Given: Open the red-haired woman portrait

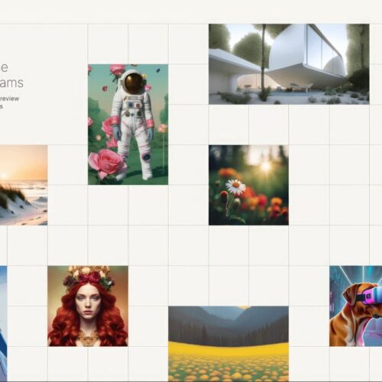Looking at the screenshot, I should pyautogui.click(x=88, y=306).
